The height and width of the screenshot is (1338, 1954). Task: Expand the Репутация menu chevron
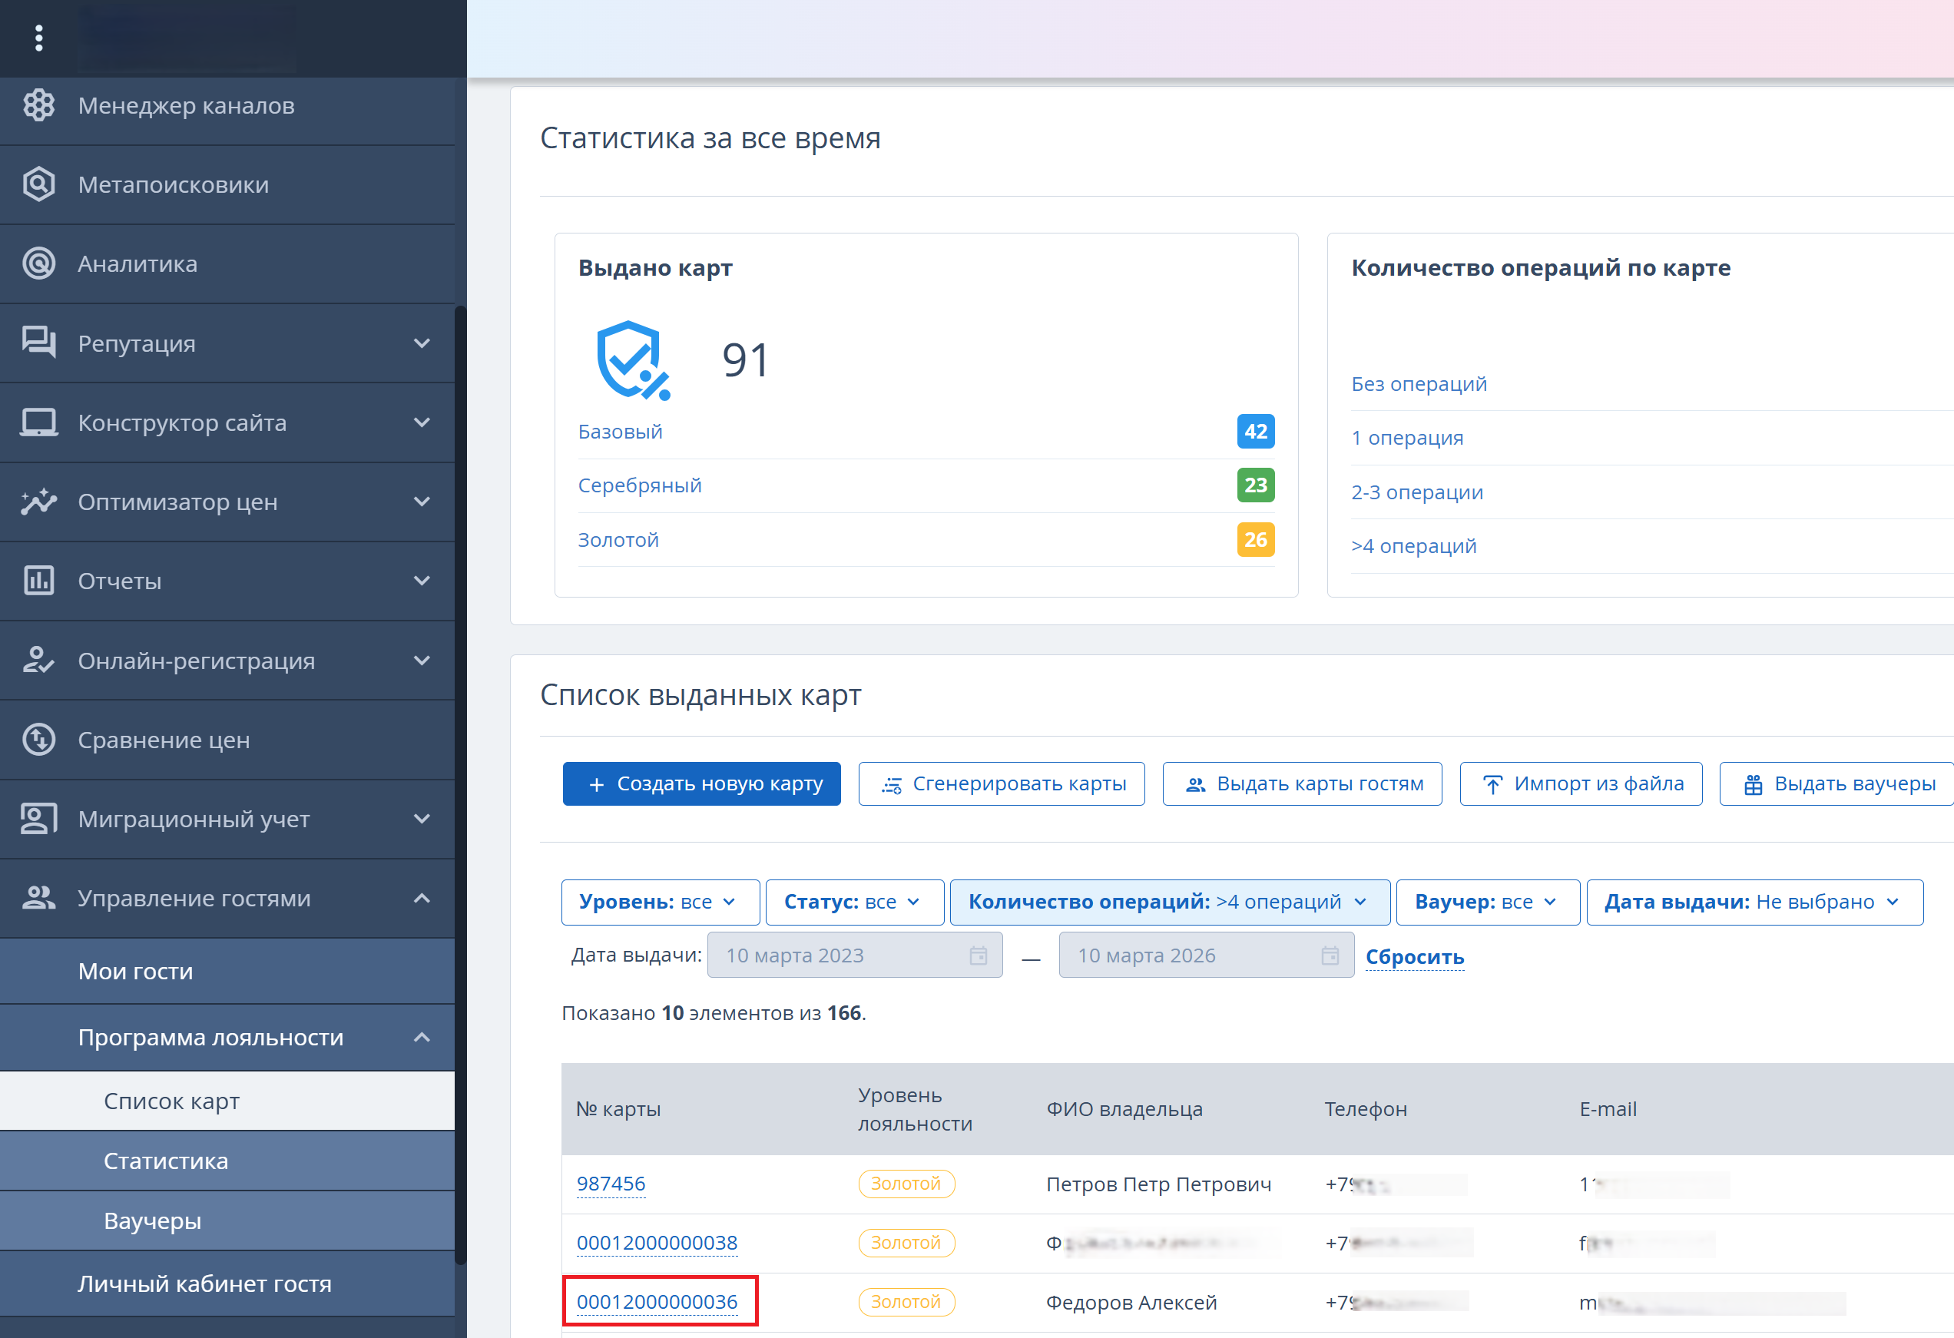coord(421,343)
